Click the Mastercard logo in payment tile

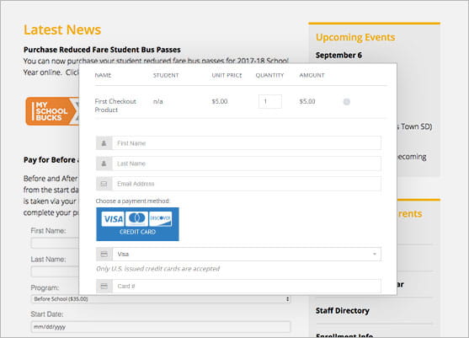tap(136, 218)
